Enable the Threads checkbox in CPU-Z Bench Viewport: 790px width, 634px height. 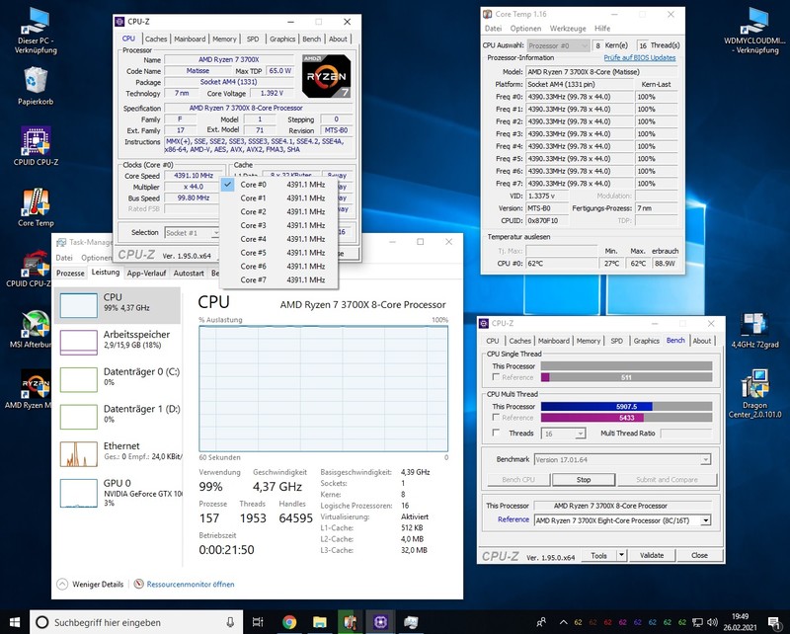coord(497,433)
